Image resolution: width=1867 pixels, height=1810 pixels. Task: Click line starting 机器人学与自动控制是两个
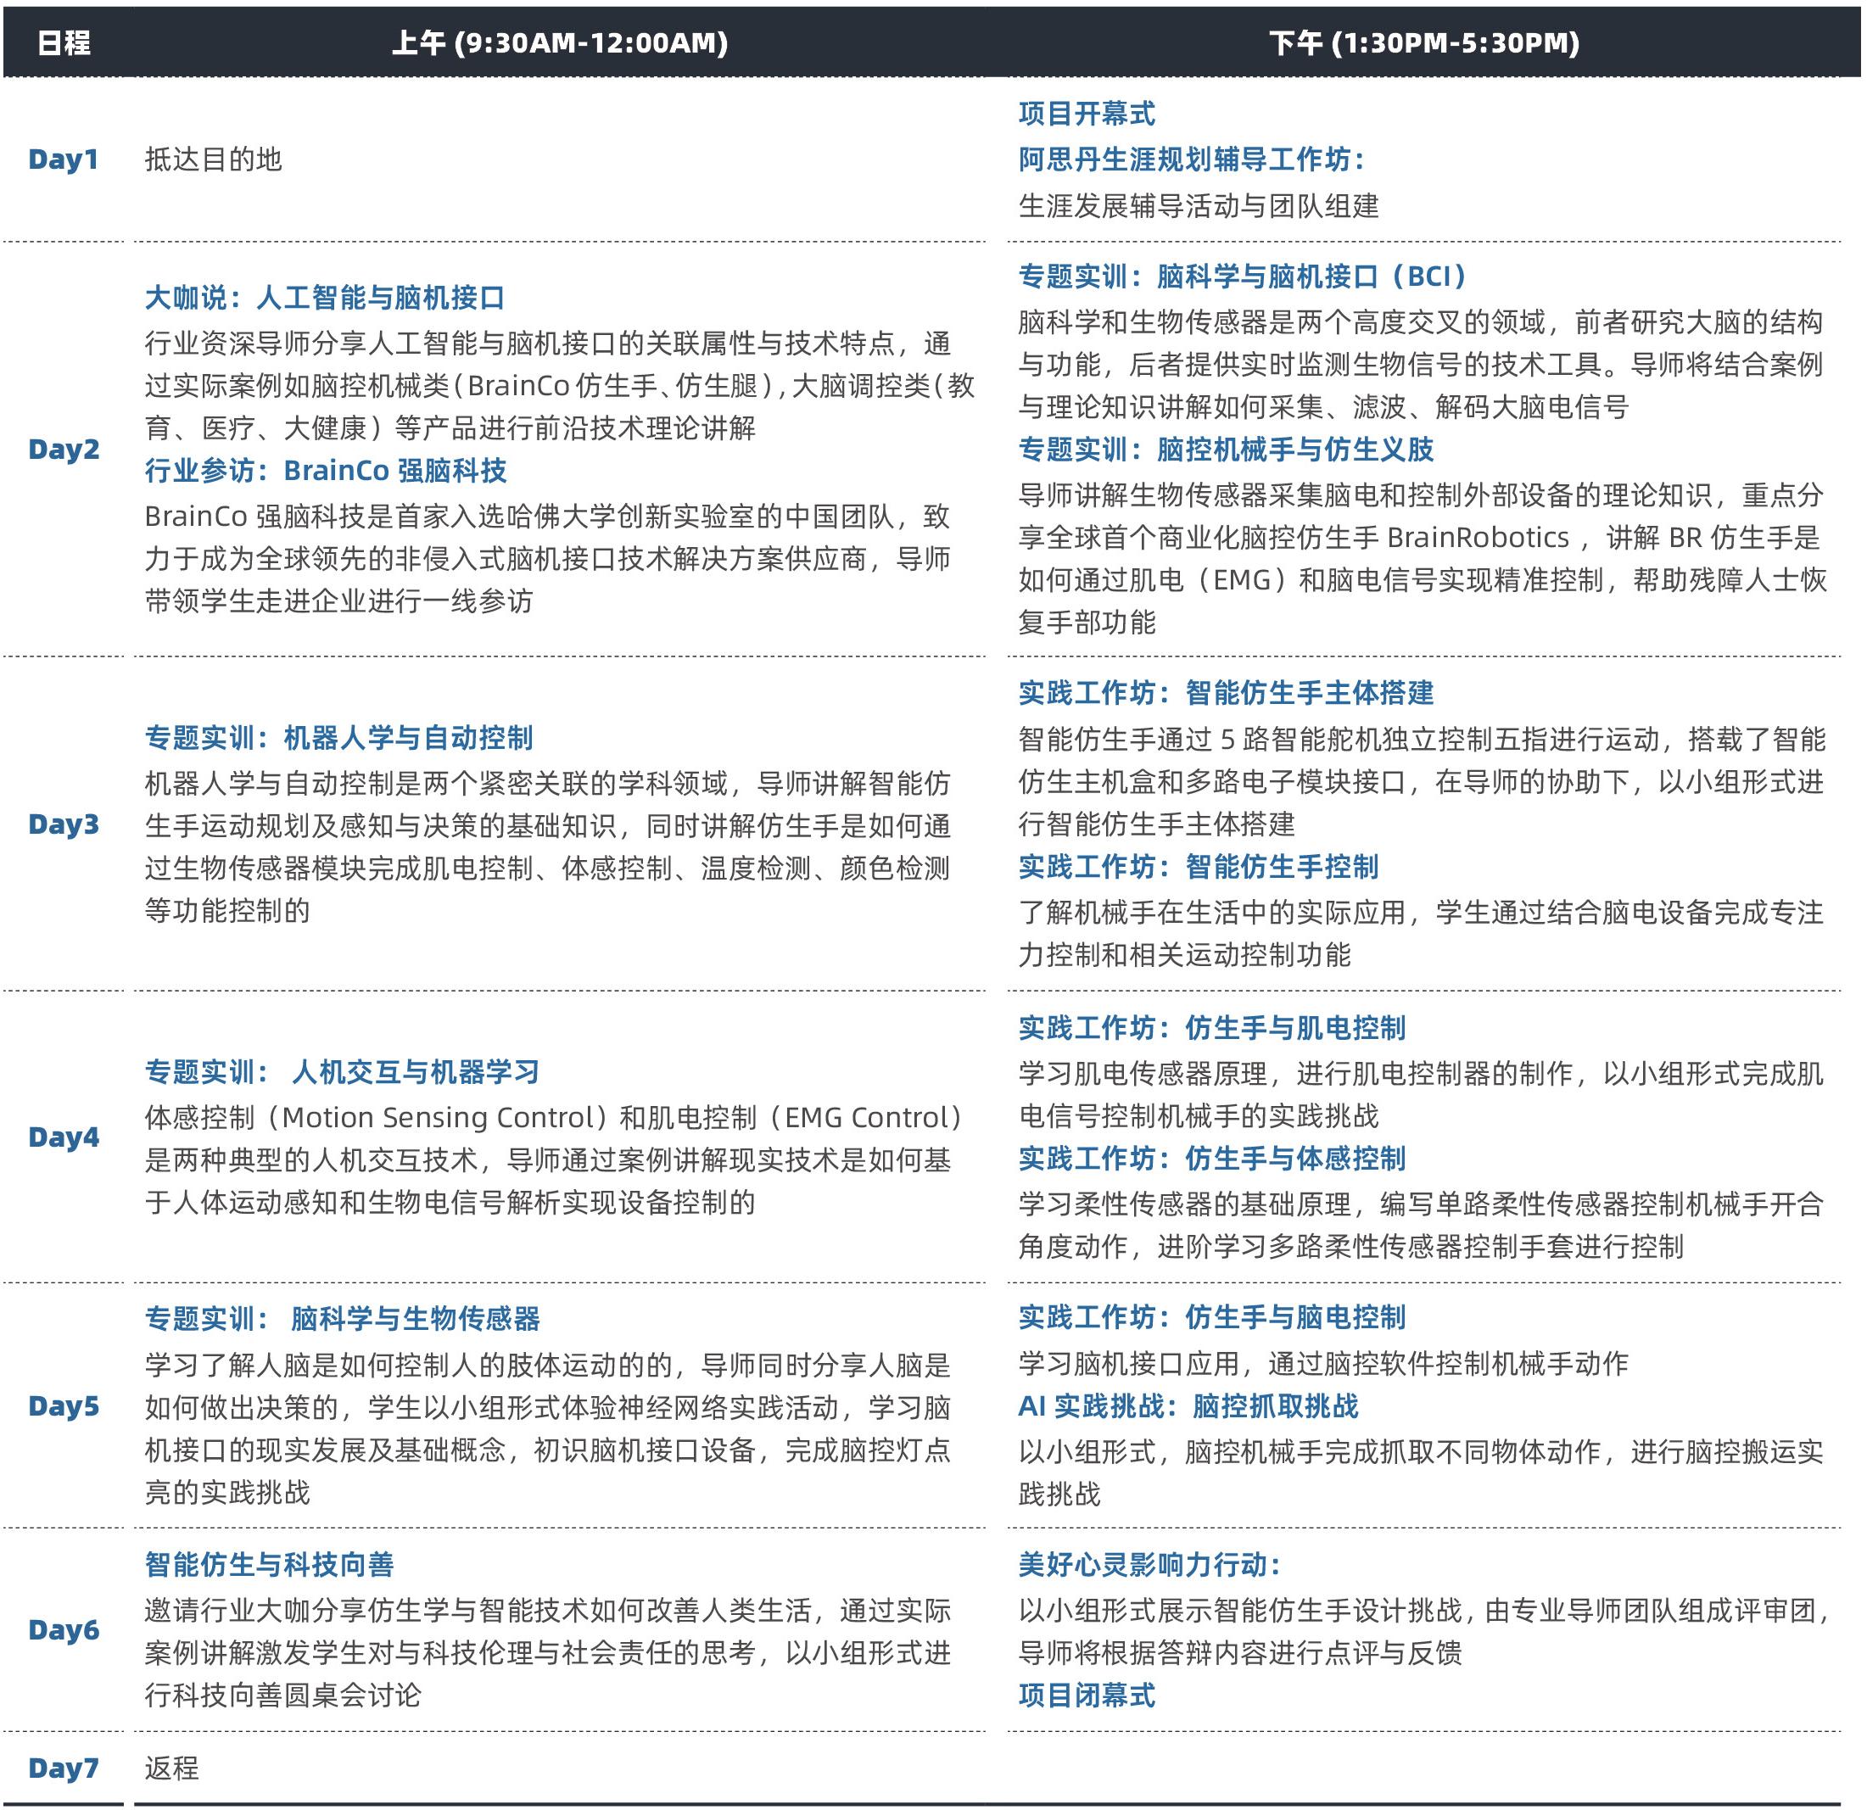548,783
